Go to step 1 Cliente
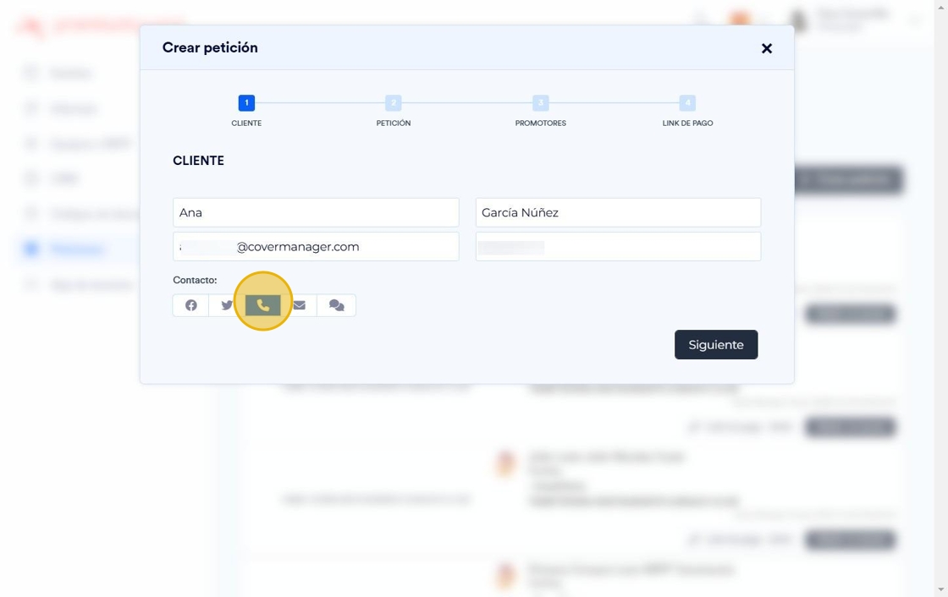948x597 pixels. point(246,103)
